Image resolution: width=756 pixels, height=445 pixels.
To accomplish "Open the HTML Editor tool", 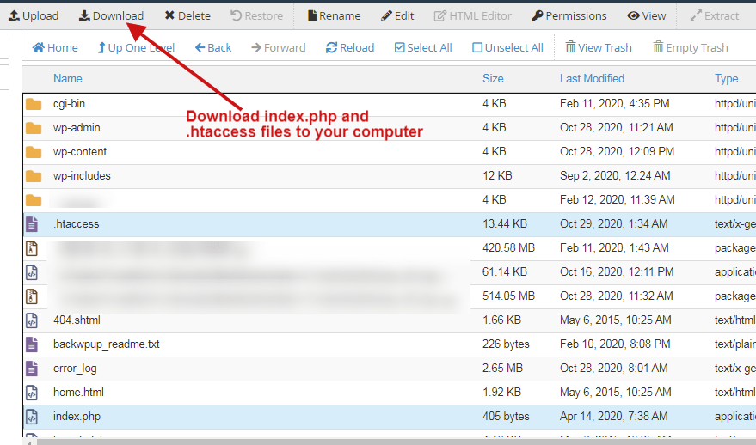I will tap(472, 15).
